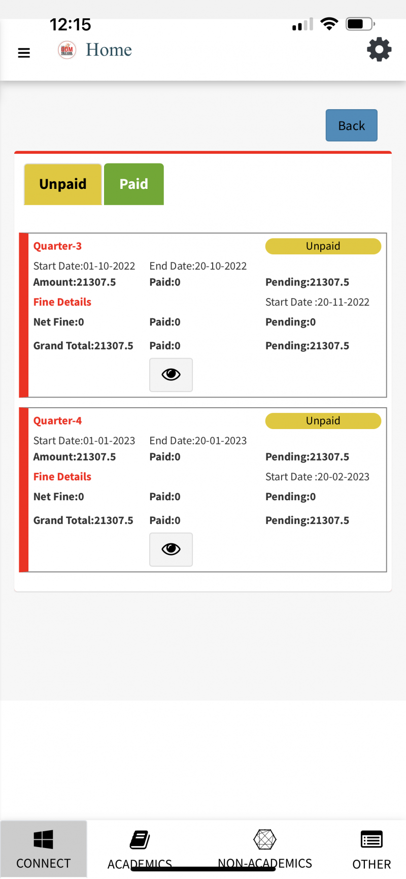Tap Quarter-4 Unpaid status badge

click(x=323, y=421)
